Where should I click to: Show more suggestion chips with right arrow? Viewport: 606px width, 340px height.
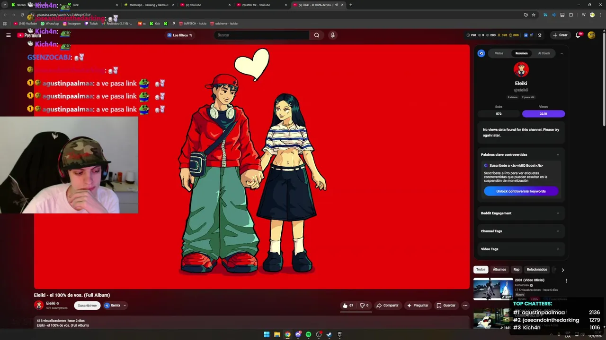coord(562,270)
